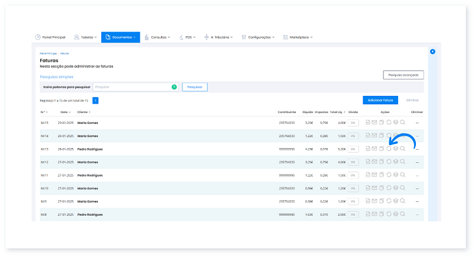
Task: Select delete mark for row IV/10
Action: (x=417, y=188)
